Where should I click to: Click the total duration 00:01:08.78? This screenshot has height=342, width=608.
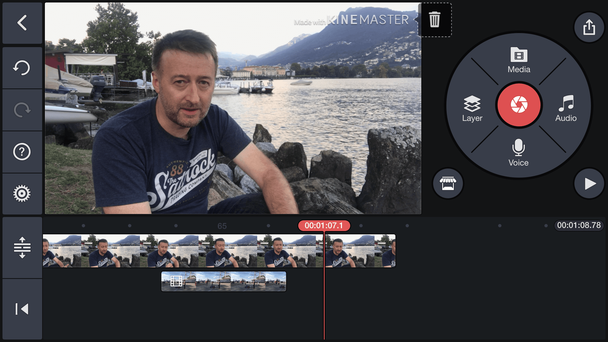click(579, 225)
